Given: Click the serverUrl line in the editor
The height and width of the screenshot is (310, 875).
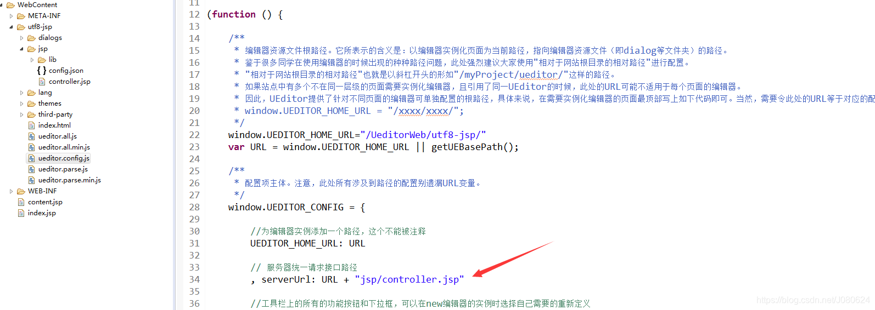Looking at the screenshot, I should tap(357, 279).
